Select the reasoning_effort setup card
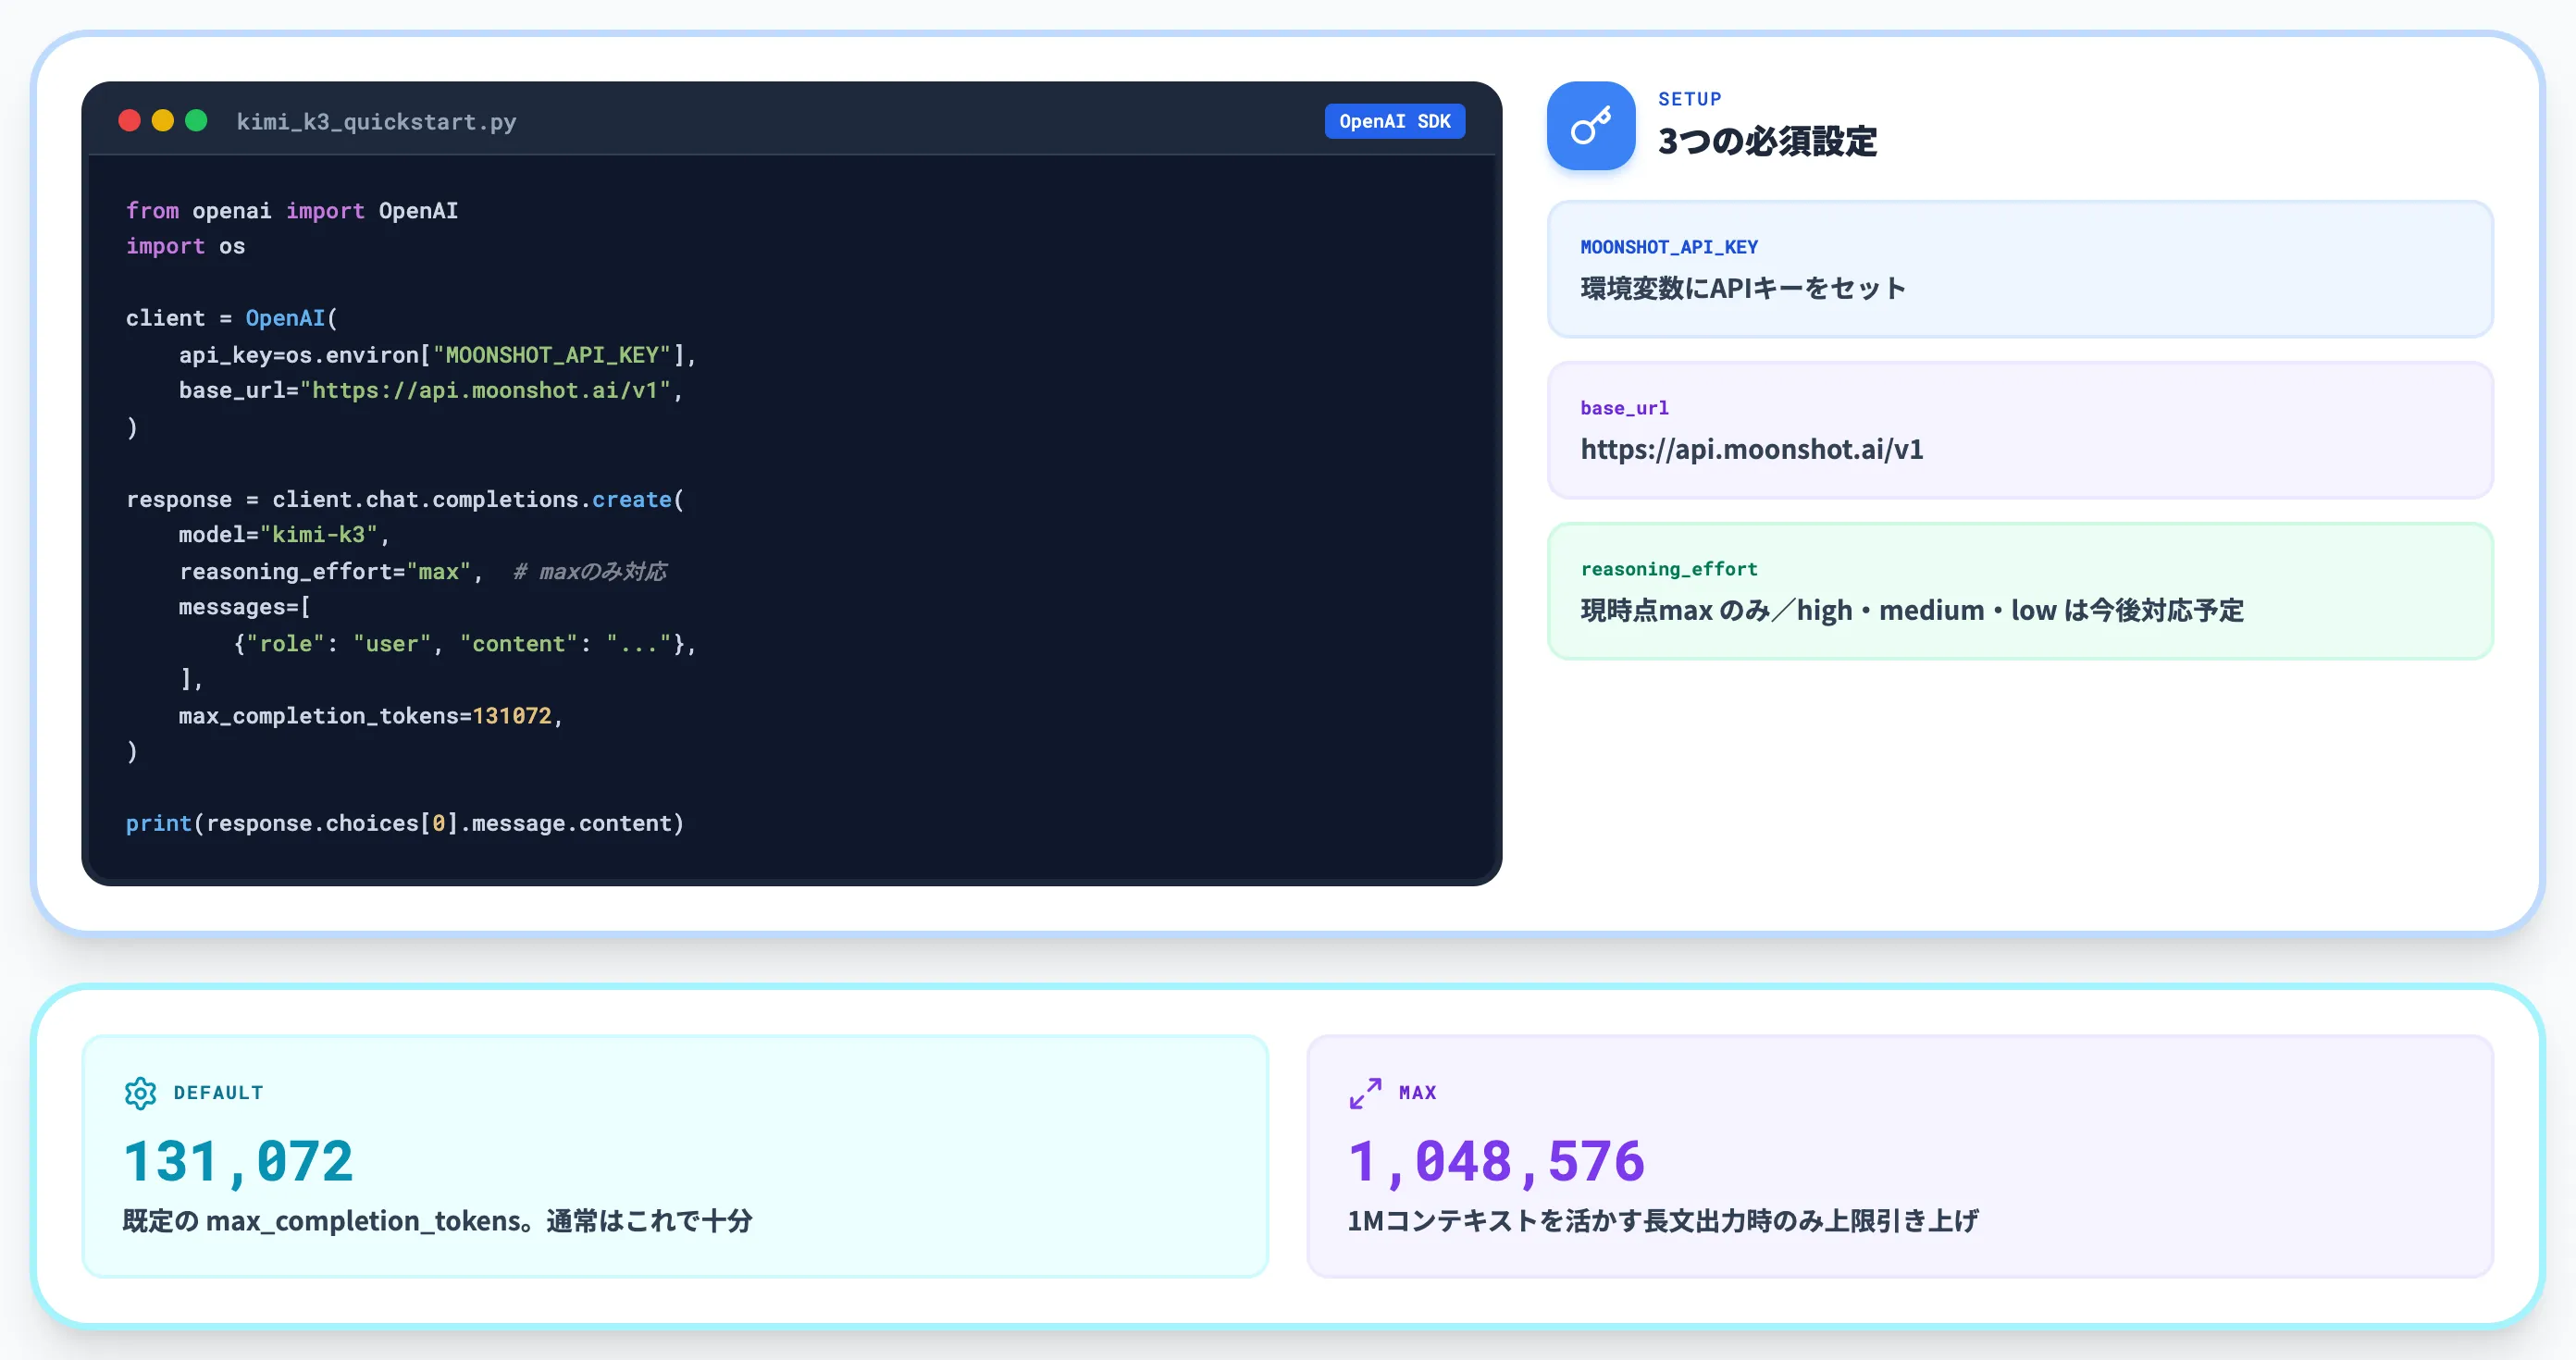The width and height of the screenshot is (2576, 1360). click(2020, 592)
